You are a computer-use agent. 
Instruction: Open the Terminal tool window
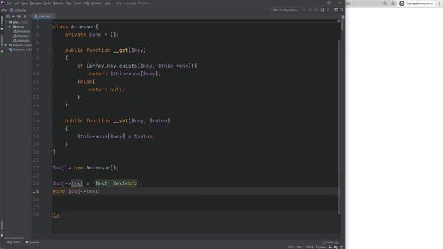pos(33,243)
